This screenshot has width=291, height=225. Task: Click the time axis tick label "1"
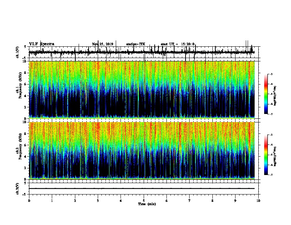pos(52,201)
